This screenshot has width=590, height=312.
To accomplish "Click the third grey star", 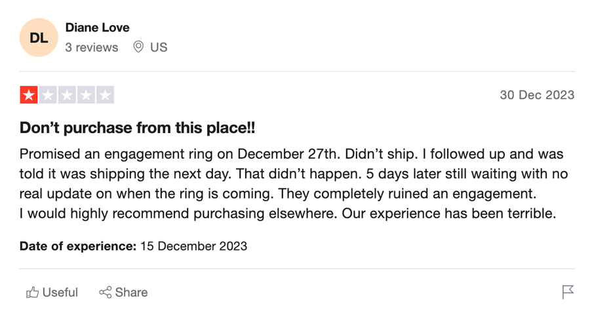I will (67, 95).
